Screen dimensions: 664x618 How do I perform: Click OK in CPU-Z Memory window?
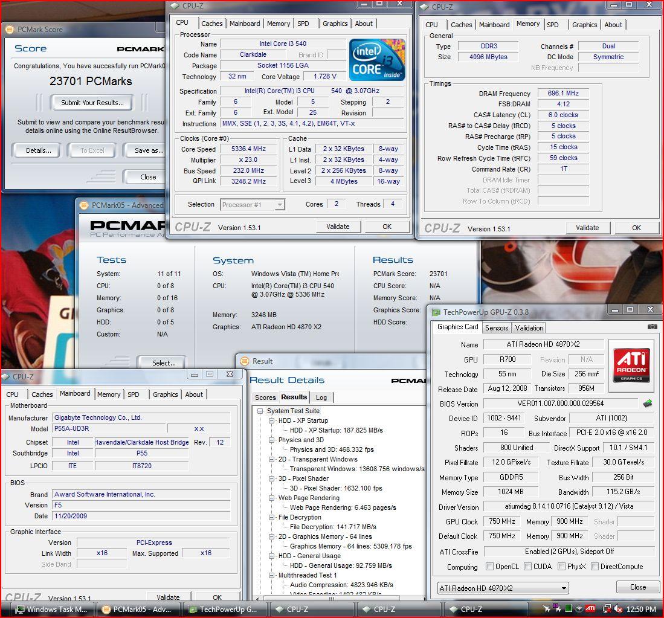point(636,228)
